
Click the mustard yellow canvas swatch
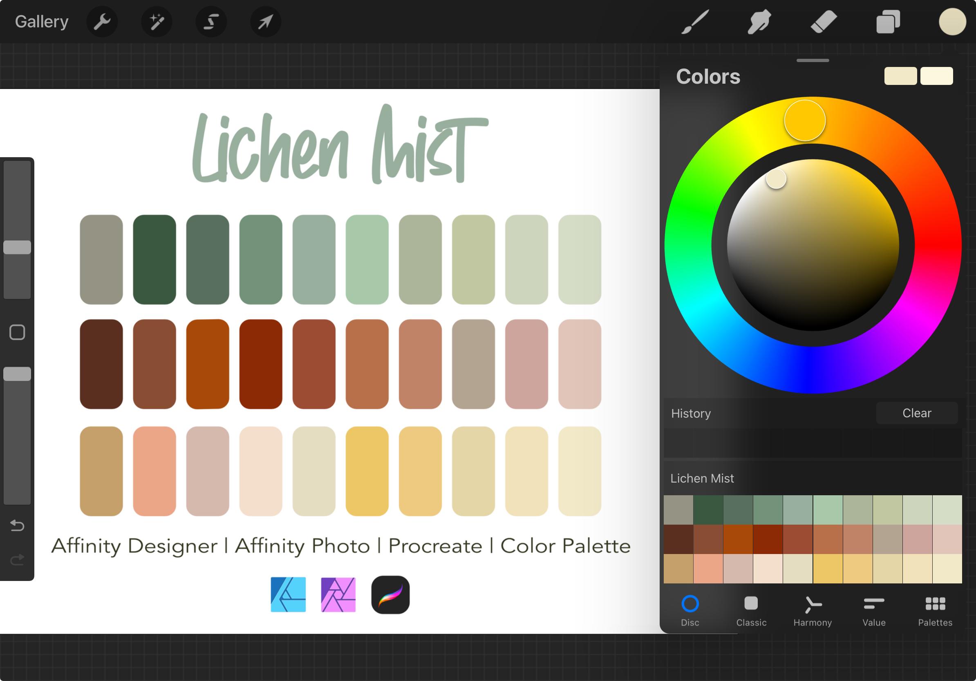(x=367, y=471)
